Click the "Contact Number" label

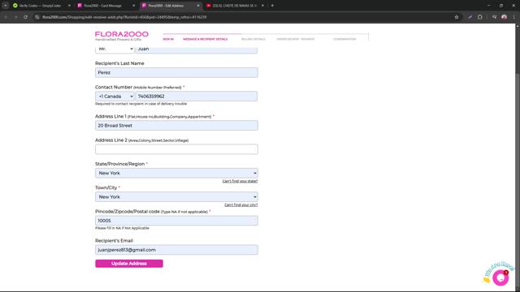click(x=114, y=87)
